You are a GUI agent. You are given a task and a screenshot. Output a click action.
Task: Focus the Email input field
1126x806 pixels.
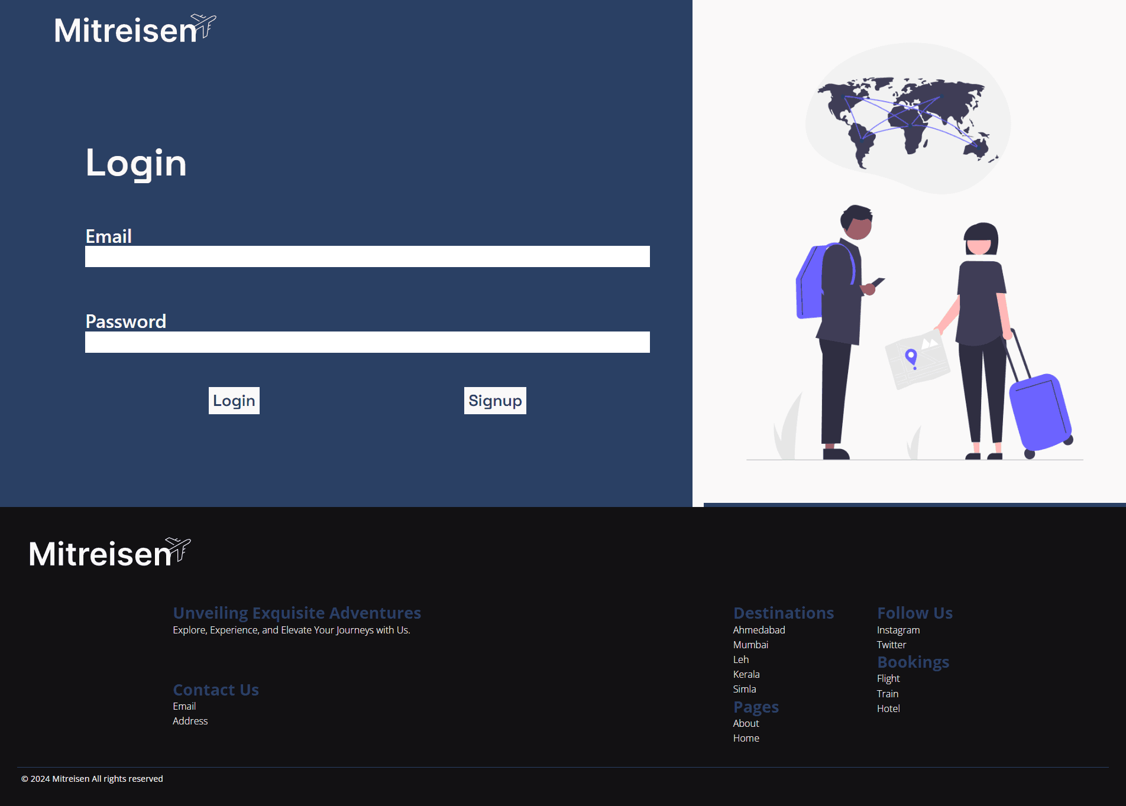coord(367,256)
